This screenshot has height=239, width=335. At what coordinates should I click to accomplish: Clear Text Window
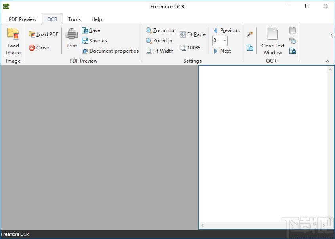[x=272, y=41]
